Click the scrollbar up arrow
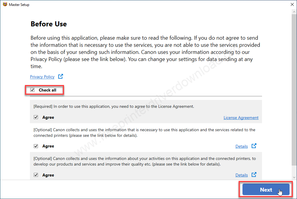 point(294,12)
